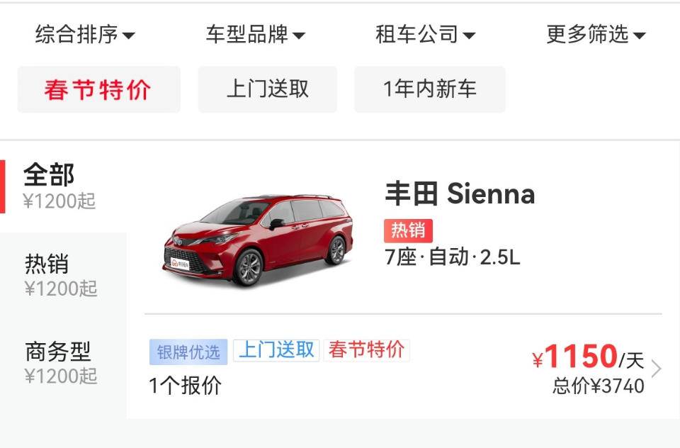Viewport: 680px width, 448px height.
Task: Expand the 车型品牌 filter dropdown
Action: click(x=255, y=34)
